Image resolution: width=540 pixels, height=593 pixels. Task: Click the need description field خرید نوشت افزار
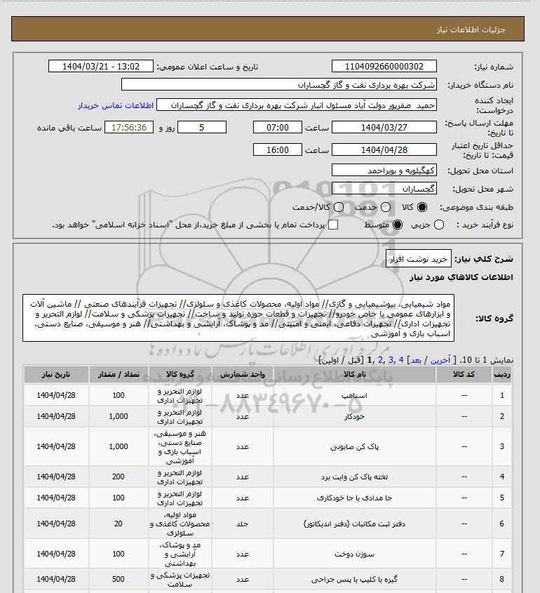(418, 259)
